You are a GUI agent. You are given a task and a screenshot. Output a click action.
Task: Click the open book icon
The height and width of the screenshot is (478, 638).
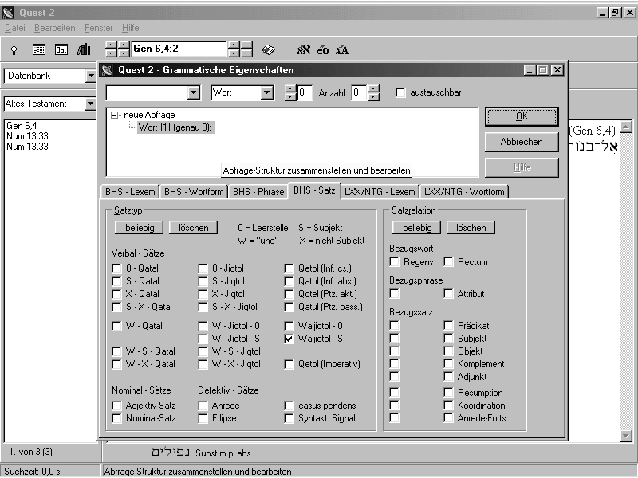(x=269, y=49)
